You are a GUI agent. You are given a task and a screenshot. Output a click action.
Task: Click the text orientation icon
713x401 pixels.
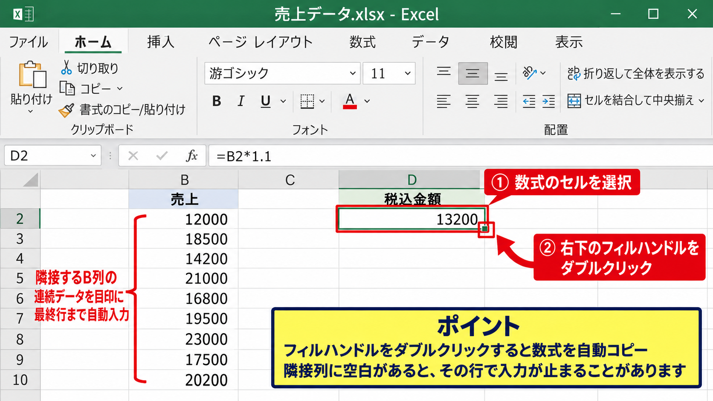(x=529, y=73)
